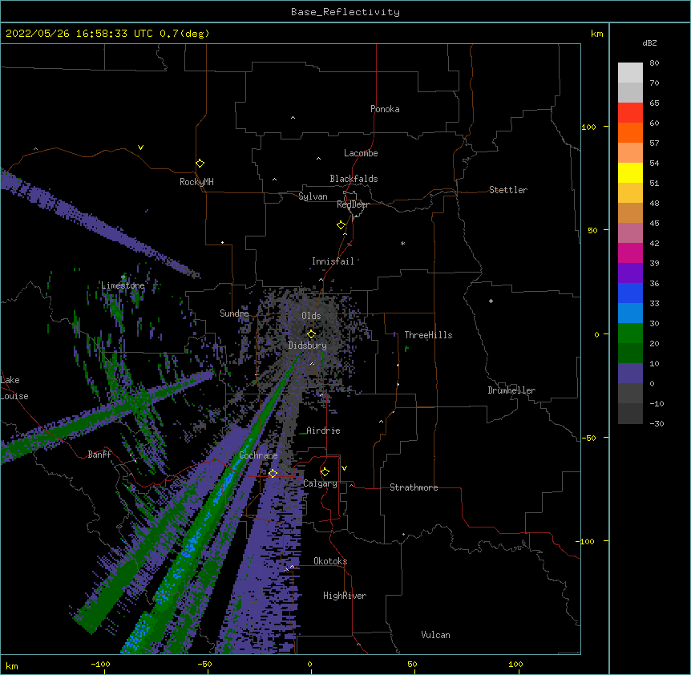Click the 0.7(deg) elevation angle text

click(x=184, y=34)
